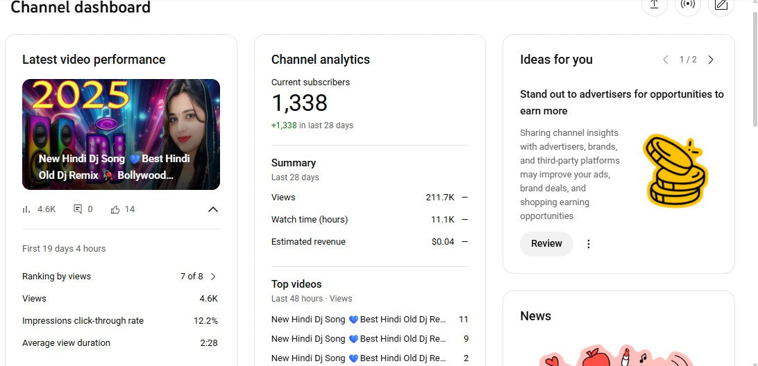Collapse the latest video performance details
Screen dimensions: 758x366
tap(213, 209)
